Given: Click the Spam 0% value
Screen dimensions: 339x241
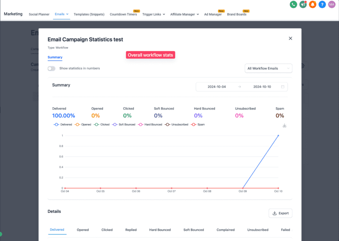Looking at the screenshot, I should pos(280,116).
